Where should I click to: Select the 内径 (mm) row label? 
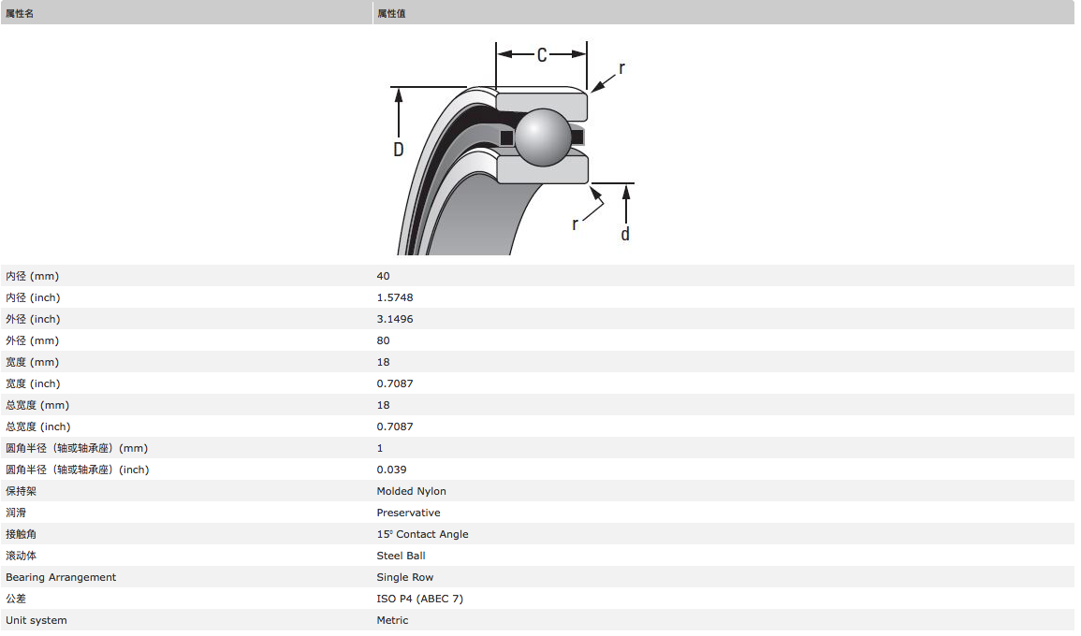[x=32, y=276]
